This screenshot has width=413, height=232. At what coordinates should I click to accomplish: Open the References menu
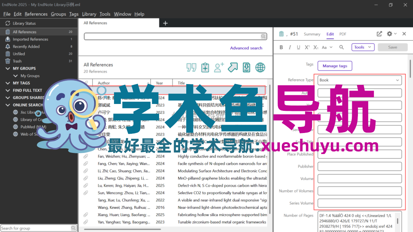point(36,14)
